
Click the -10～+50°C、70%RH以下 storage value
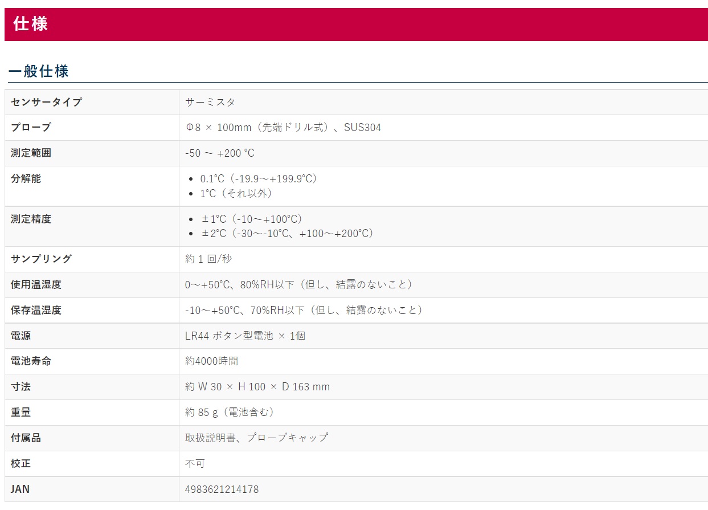click(x=304, y=310)
